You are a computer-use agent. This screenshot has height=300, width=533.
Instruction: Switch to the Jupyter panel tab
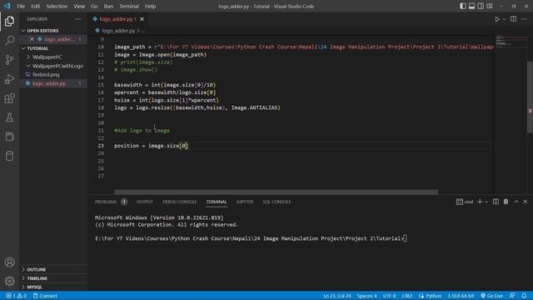[x=245, y=202]
